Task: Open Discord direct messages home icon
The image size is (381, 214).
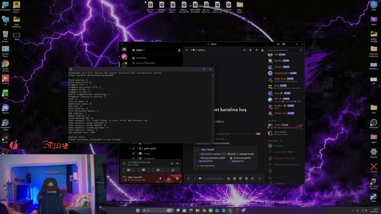Action: (124, 50)
